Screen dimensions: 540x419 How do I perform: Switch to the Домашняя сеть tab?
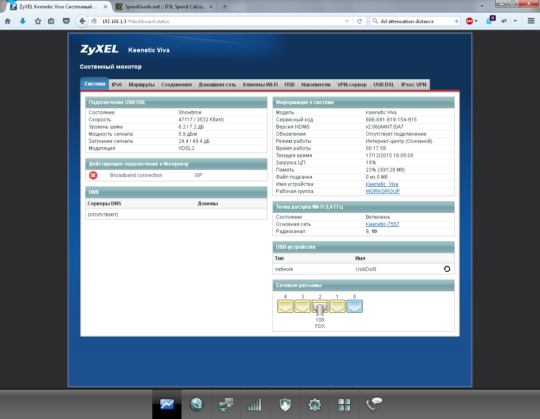pos(218,85)
